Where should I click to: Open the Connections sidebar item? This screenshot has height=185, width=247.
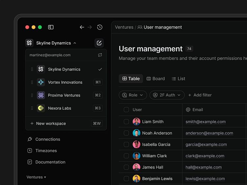[44, 139]
